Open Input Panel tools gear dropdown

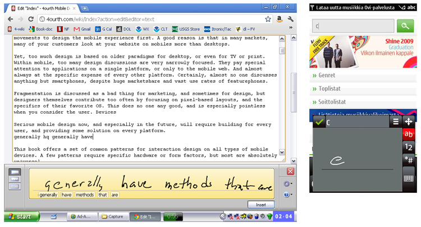(x=288, y=184)
